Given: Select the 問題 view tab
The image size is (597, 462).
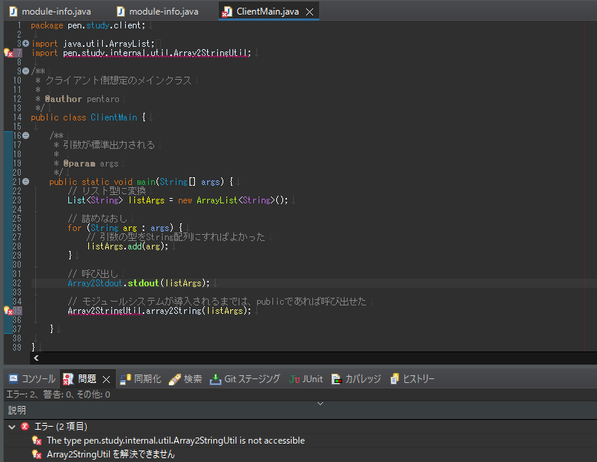Looking at the screenshot, I should 87,379.
